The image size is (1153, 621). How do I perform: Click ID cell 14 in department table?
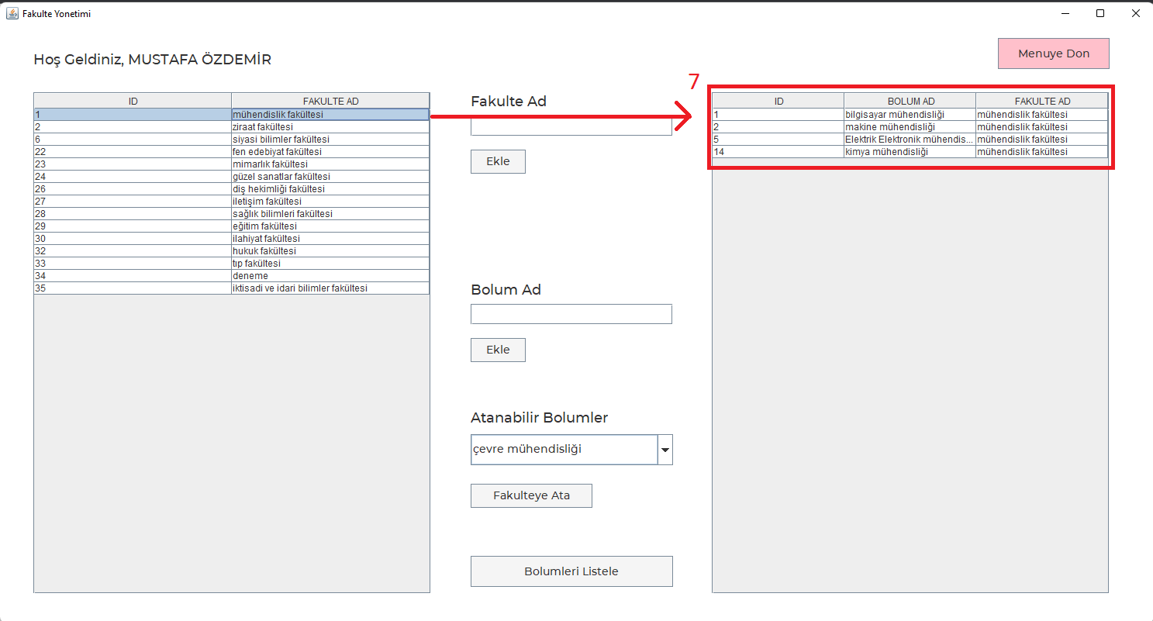[x=778, y=151]
